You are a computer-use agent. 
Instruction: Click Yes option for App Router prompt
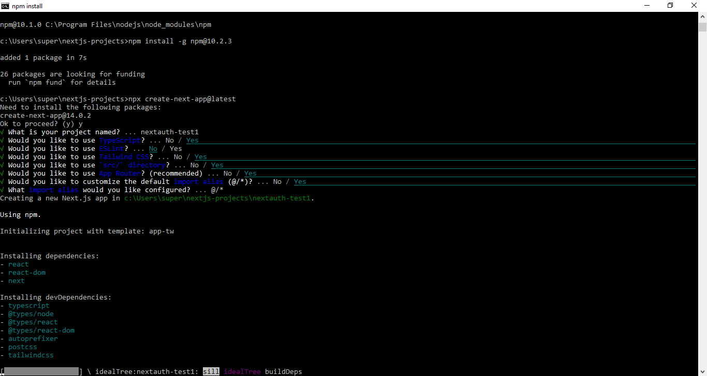click(251, 173)
